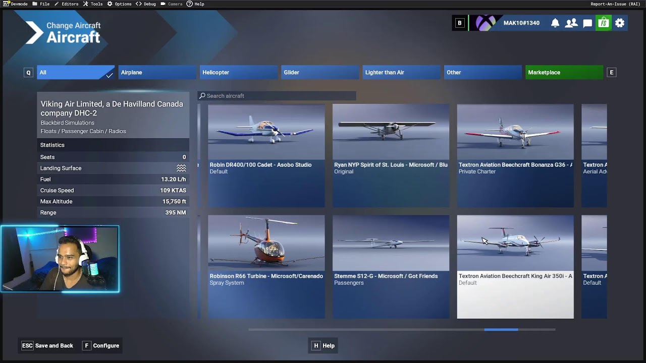Select the All aircraft filter tab
Image resolution: width=646 pixels, height=363 pixels.
pos(76,73)
